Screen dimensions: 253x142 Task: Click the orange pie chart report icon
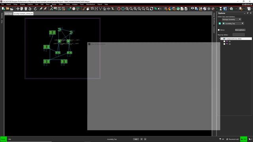coord(170,9)
